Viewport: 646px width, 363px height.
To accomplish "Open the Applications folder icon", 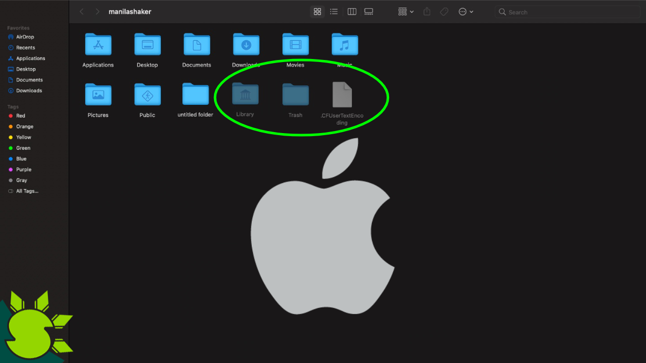I will click(x=98, y=45).
